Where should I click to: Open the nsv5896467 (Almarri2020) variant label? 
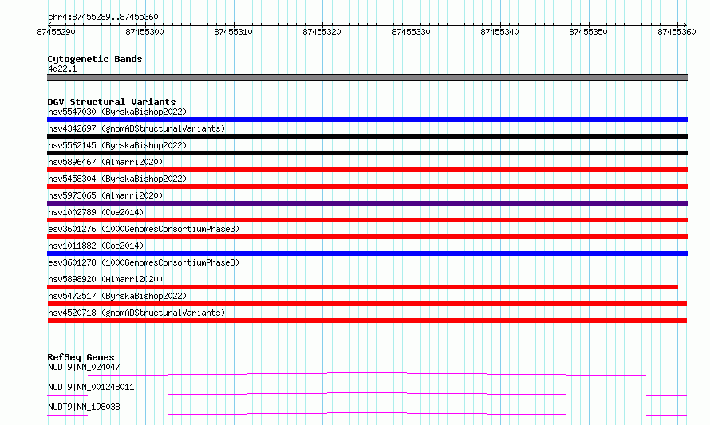pos(105,162)
